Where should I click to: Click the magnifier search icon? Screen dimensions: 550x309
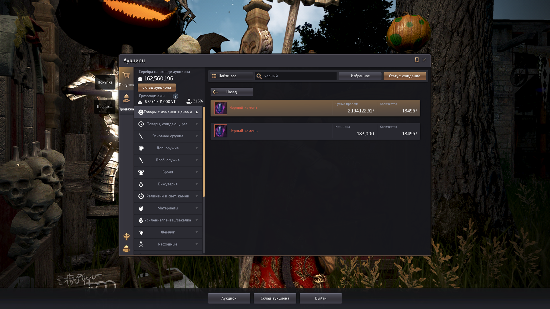[x=259, y=76]
